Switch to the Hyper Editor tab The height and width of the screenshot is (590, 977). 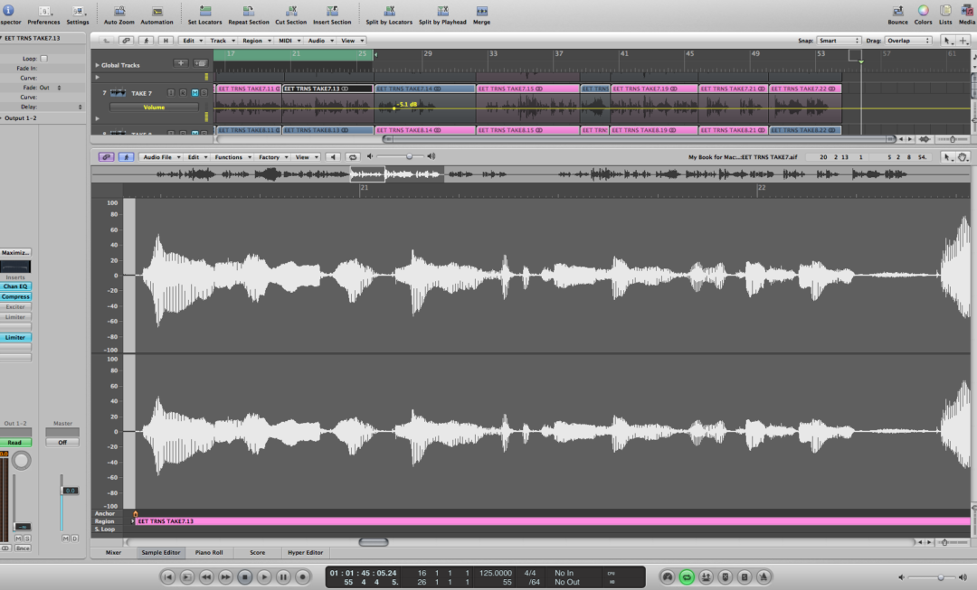[x=306, y=552]
